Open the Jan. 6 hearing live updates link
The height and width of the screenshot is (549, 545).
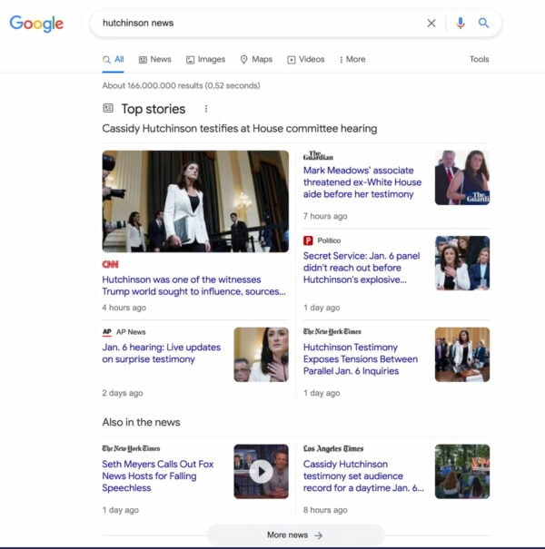coord(161,353)
